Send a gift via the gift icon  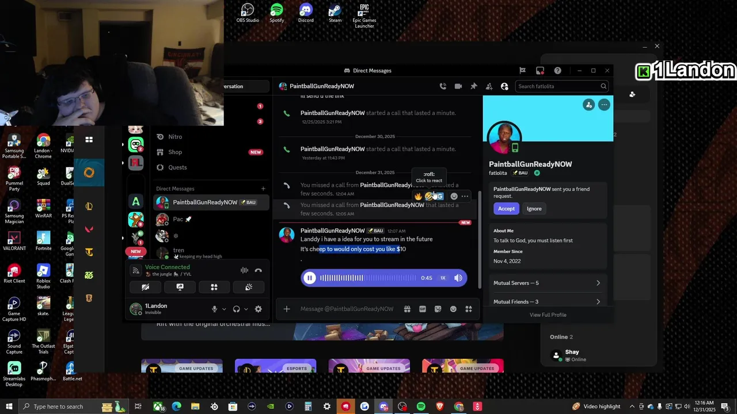pyautogui.click(x=407, y=309)
